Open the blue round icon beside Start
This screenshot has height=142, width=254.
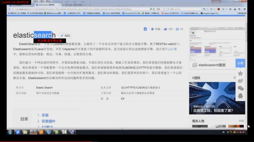coord(18,132)
